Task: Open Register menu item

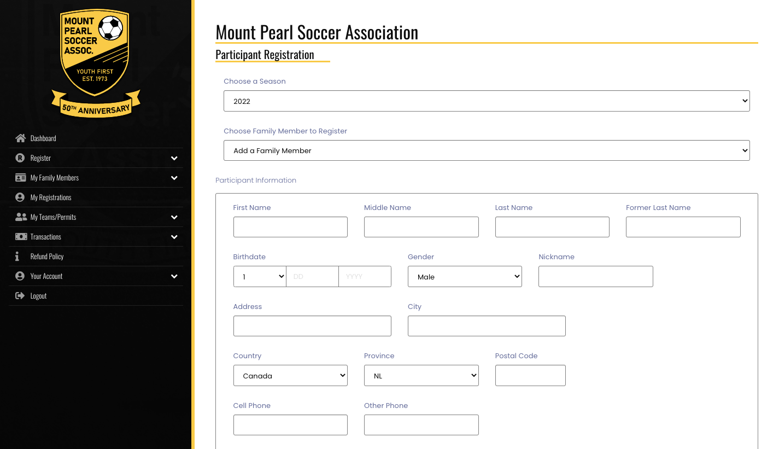Action: pos(96,158)
